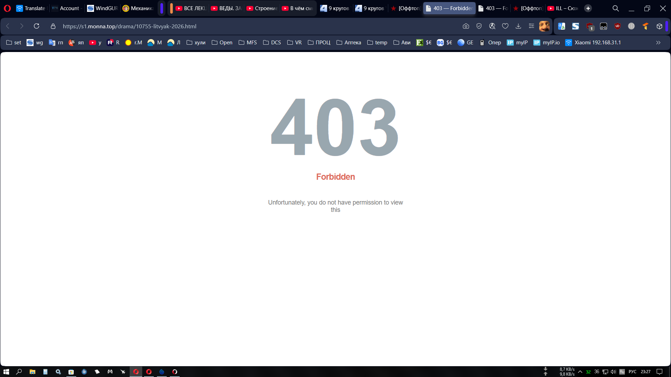Switch to the Translate tab
This screenshot has height=377, width=671.
(31, 8)
